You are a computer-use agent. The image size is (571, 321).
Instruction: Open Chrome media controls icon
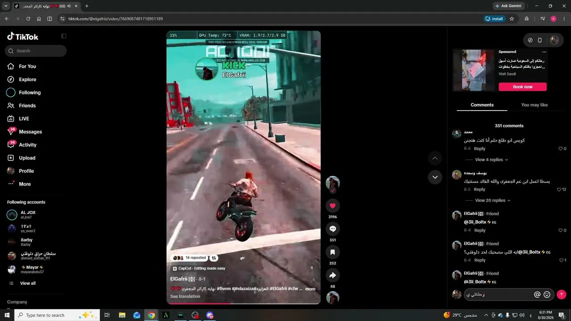(x=542, y=19)
